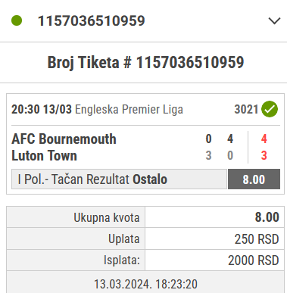287x293 pixels.
Task: Click the timestamp 13.03.2024. 18:23:20
Action: [145, 284]
